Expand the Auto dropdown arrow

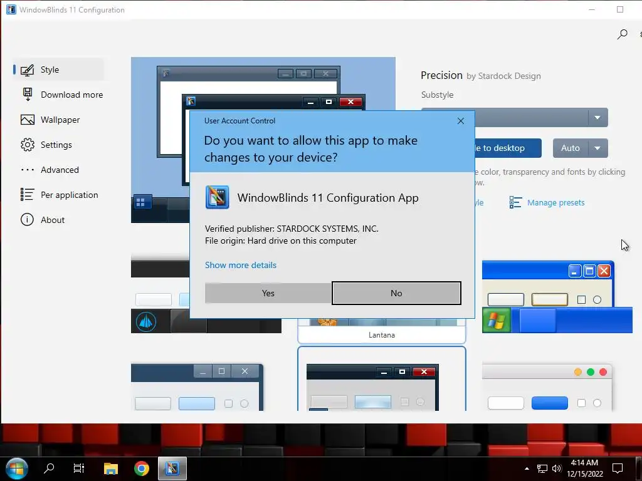[597, 148]
